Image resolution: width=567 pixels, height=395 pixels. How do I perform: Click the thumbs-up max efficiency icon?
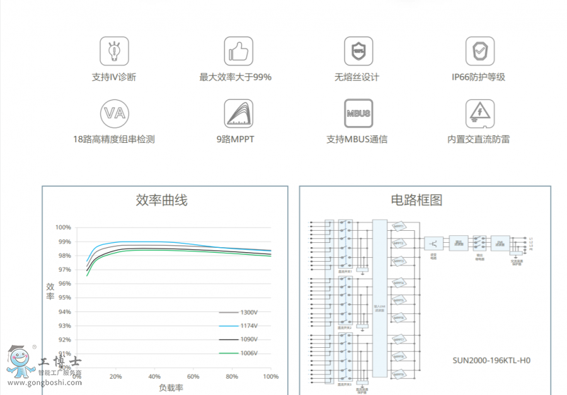click(x=239, y=51)
